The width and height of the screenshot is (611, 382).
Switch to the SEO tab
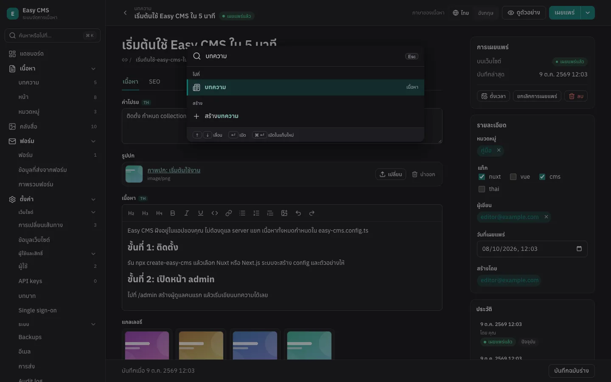coord(154,81)
